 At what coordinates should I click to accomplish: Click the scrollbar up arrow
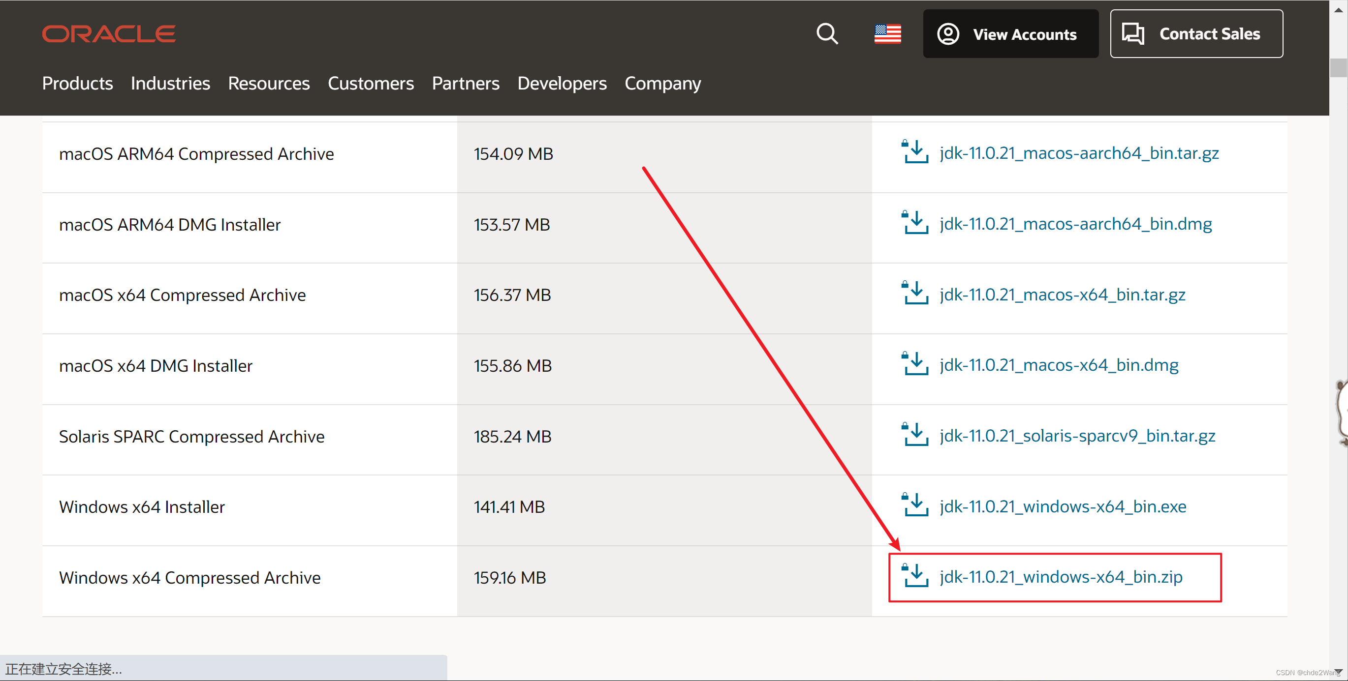pyautogui.click(x=1338, y=9)
